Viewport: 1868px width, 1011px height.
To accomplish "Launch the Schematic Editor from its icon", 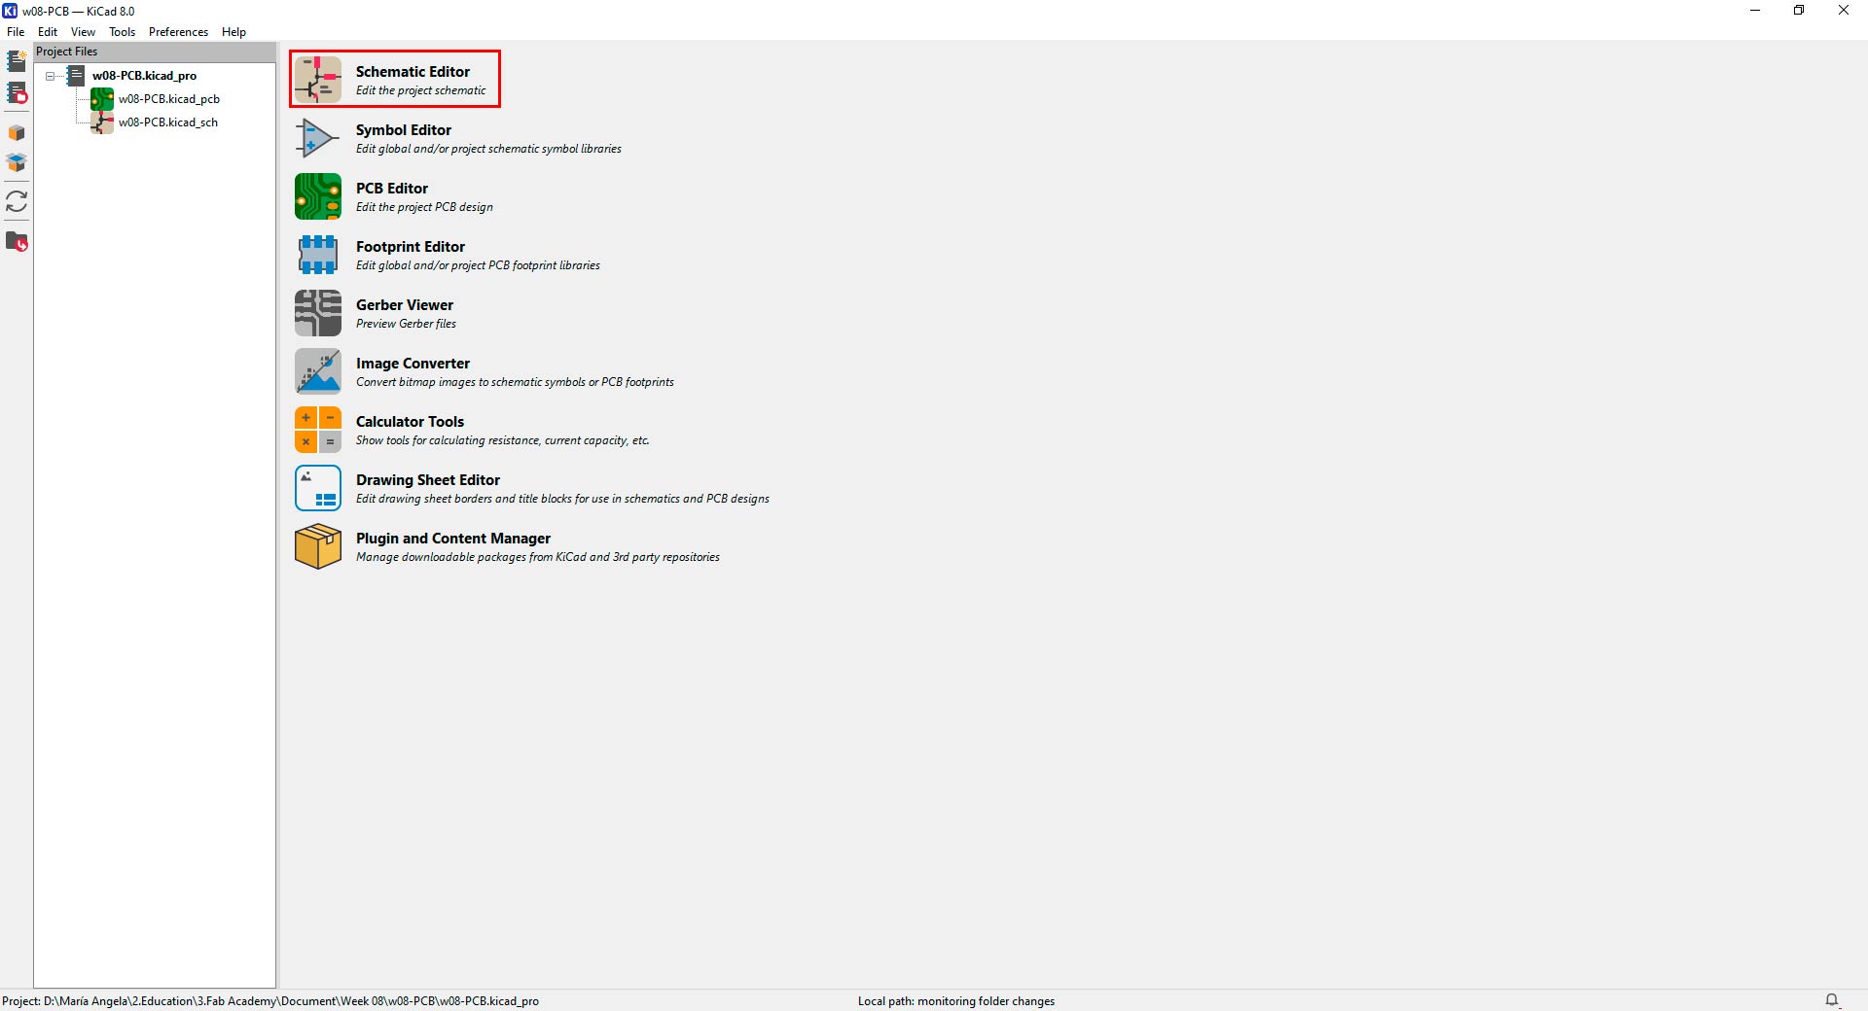I will [318, 80].
